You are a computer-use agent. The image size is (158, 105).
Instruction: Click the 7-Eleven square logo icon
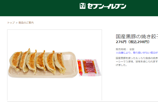(82, 6)
